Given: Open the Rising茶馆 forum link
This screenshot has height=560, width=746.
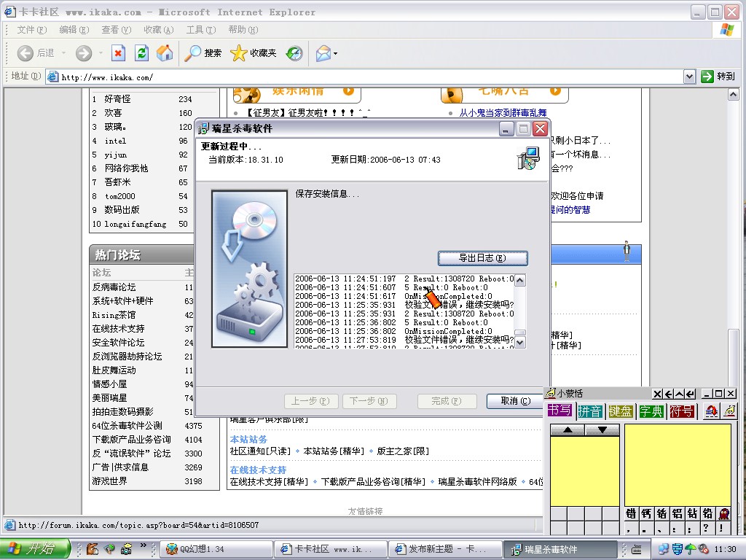Looking at the screenshot, I should tap(114, 315).
